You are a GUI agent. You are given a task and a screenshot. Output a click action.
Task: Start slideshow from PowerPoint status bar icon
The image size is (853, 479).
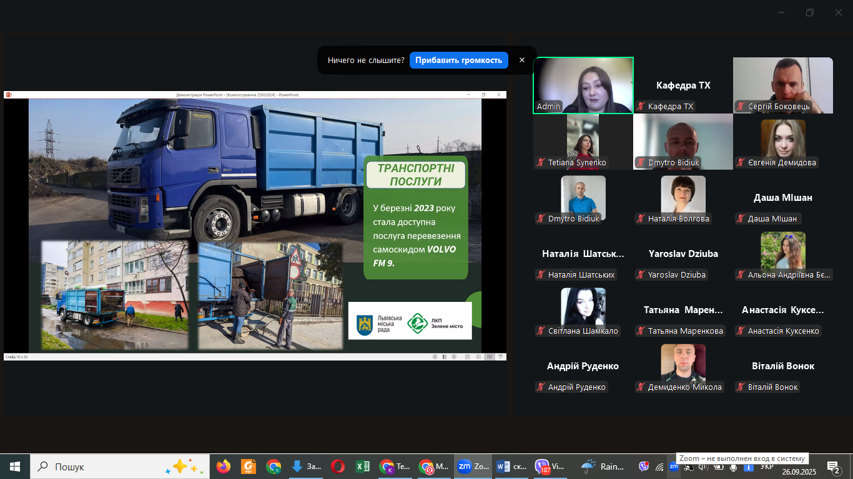500,357
